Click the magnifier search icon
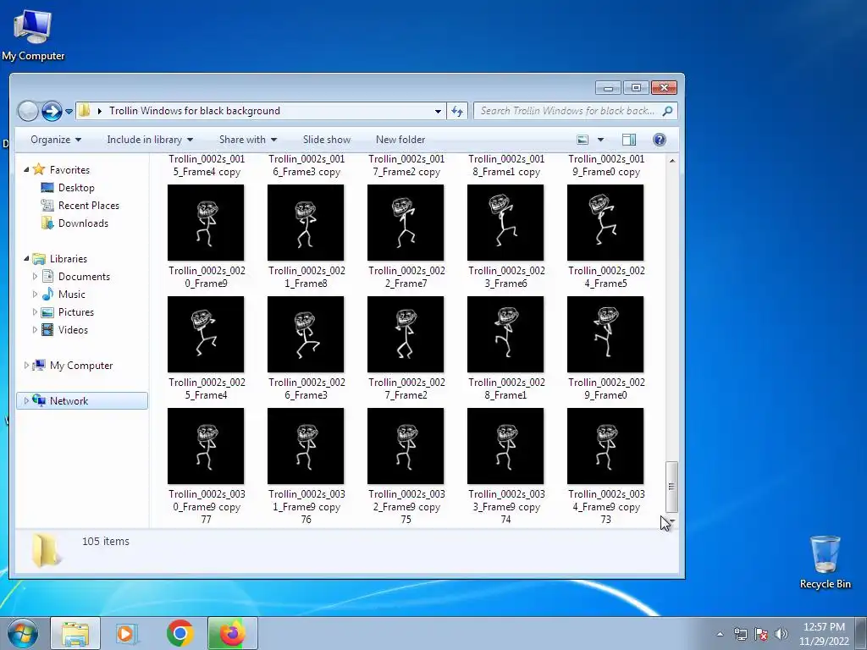Viewport: 867px width, 650px height. [667, 111]
